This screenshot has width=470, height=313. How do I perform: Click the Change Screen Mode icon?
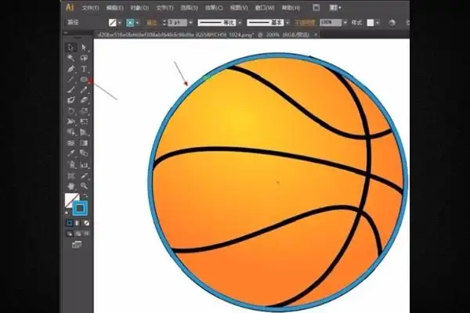pyautogui.click(x=77, y=245)
